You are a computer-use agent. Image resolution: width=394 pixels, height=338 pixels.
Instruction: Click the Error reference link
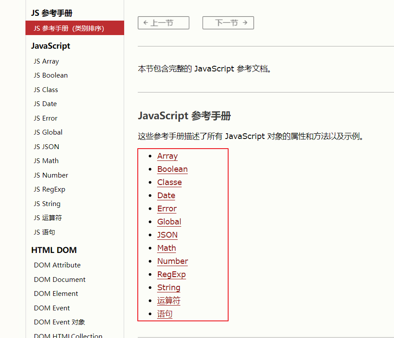(x=167, y=209)
